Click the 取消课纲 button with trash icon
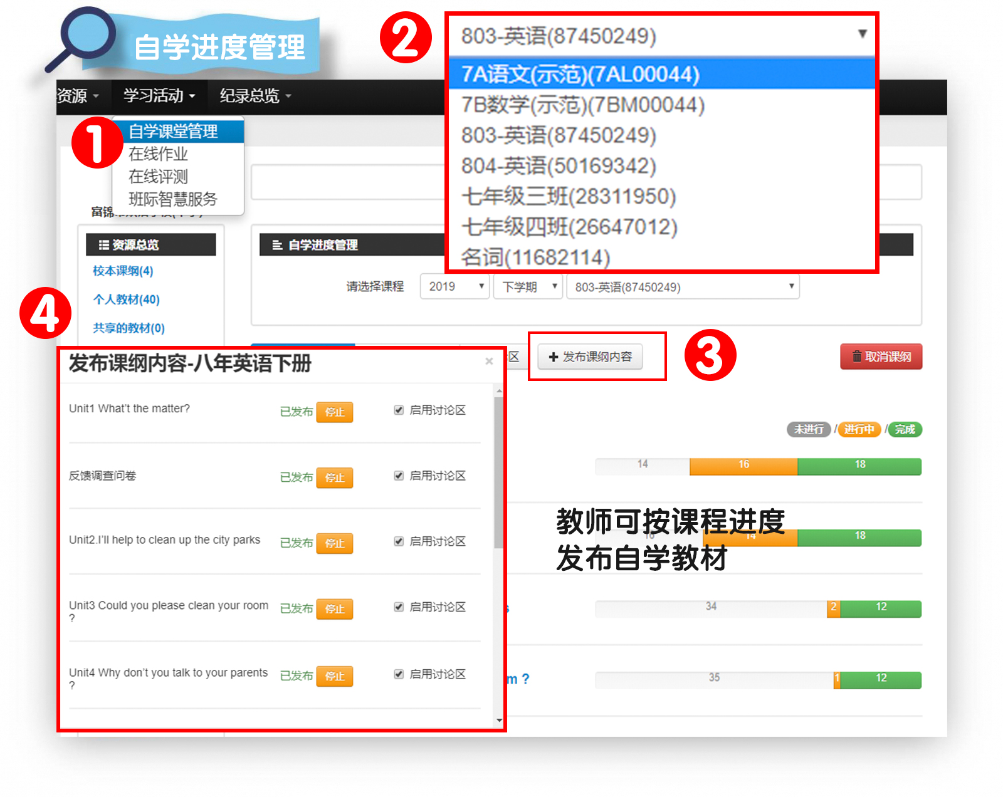The height and width of the screenshot is (797, 1003). click(881, 357)
